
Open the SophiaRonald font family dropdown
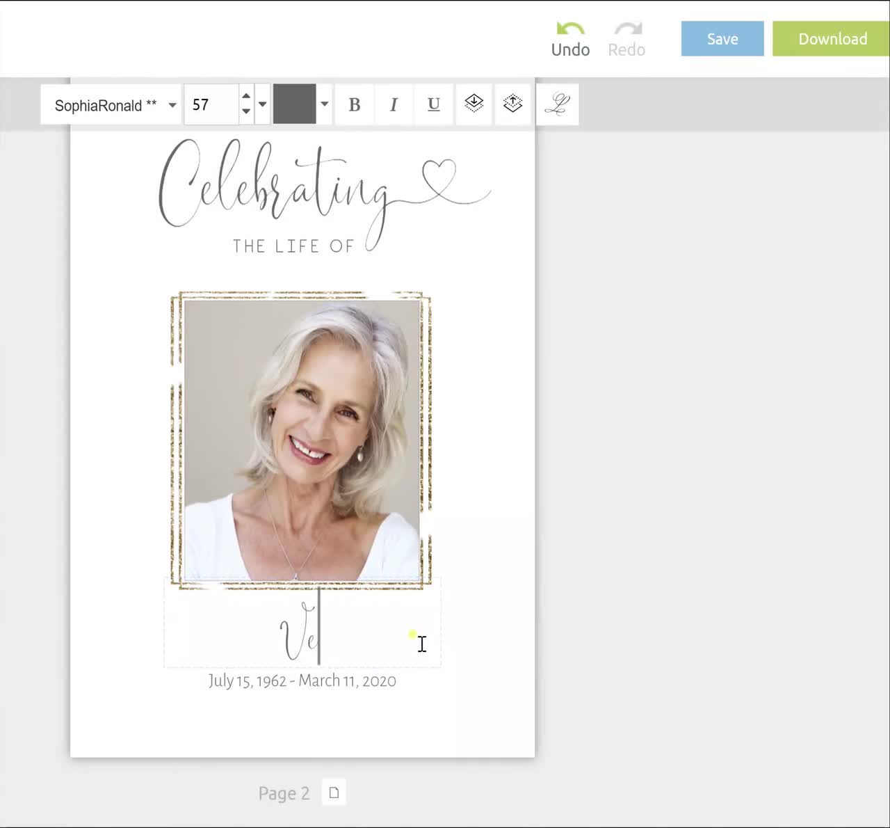click(111, 105)
